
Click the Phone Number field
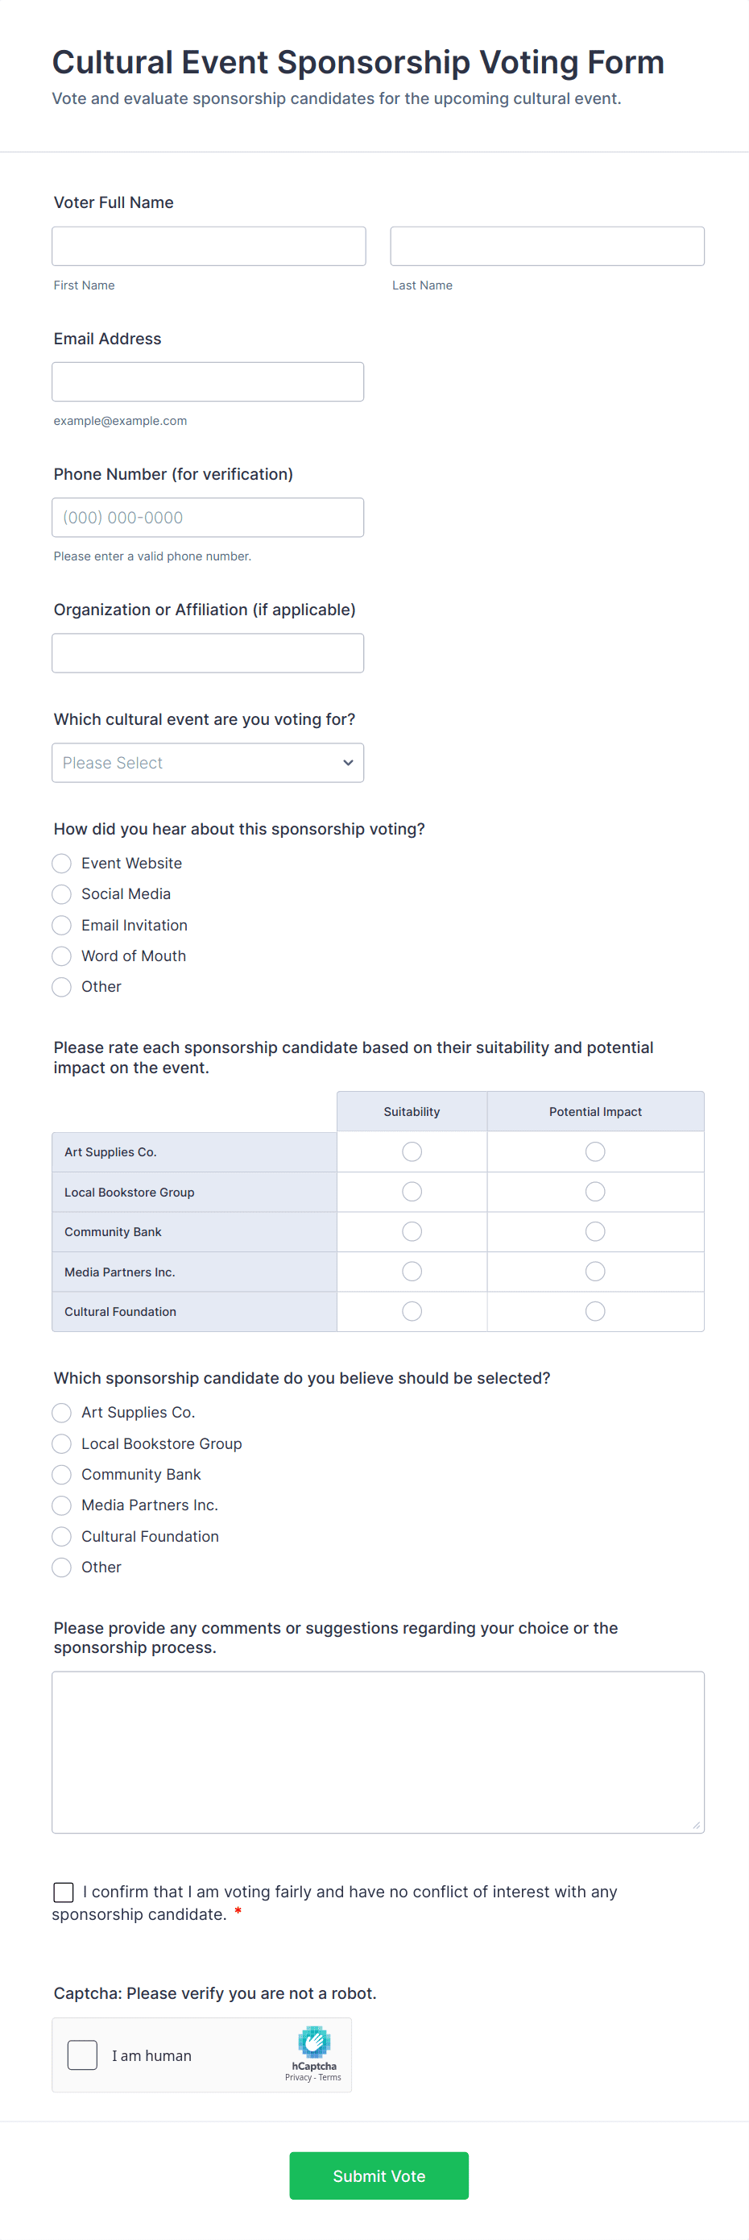pos(208,518)
